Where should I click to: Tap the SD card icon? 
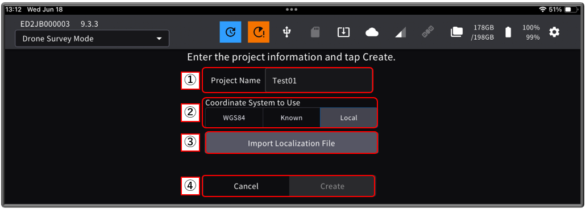pos(315,32)
